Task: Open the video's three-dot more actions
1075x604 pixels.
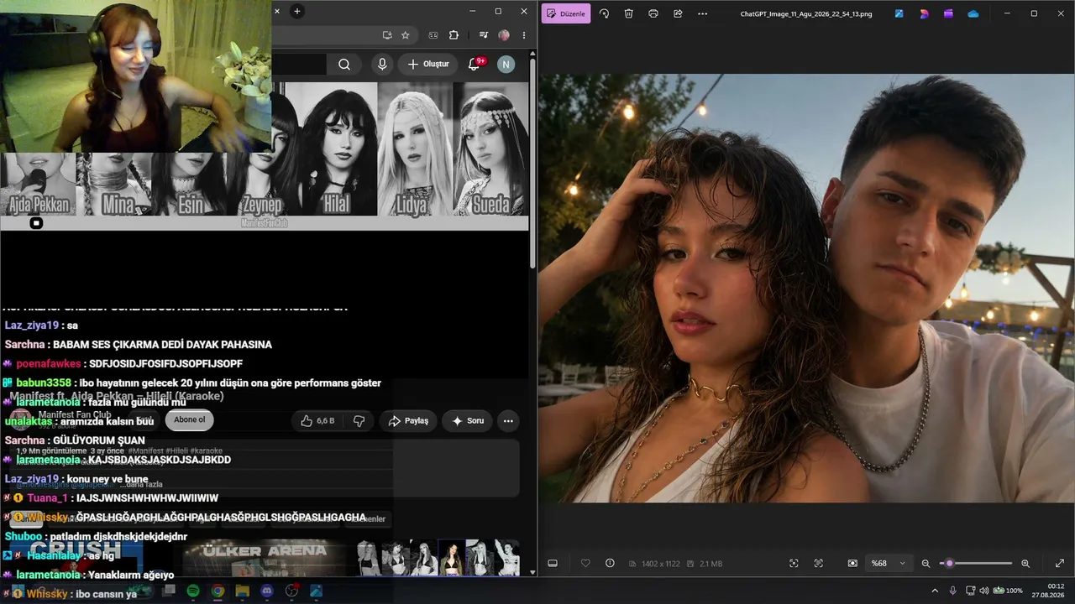Action: point(507,421)
